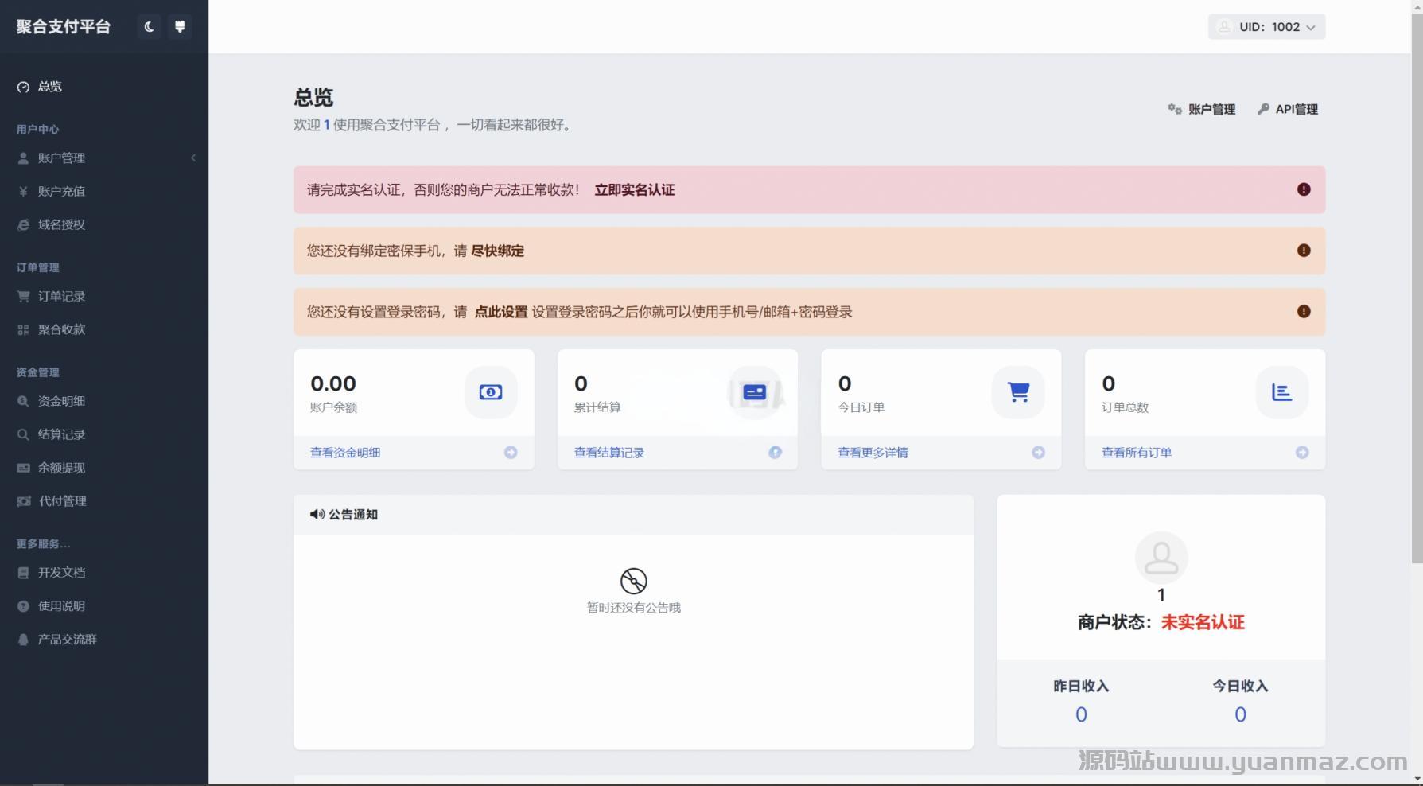The image size is (1423, 786).
Task: Open 代付管理 with its money icon
Action: coord(22,501)
